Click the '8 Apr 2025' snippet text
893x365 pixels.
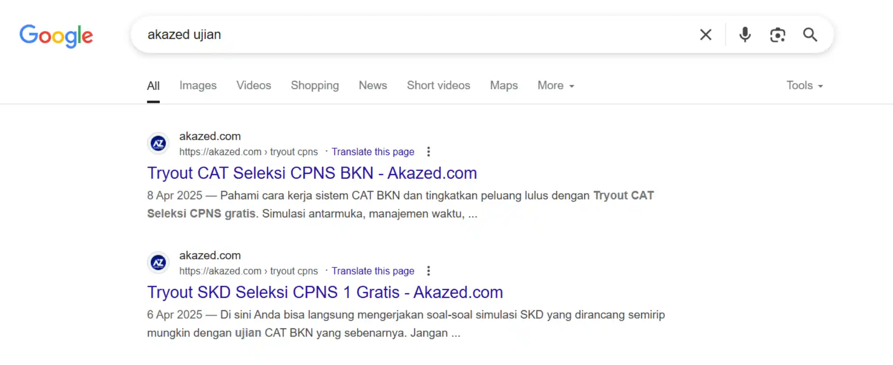coord(175,195)
